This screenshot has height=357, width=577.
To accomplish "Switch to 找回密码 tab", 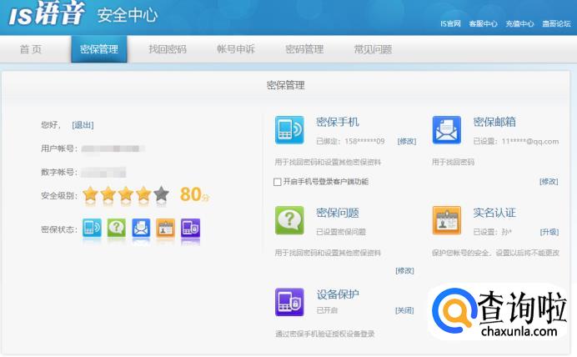I will pos(168,49).
